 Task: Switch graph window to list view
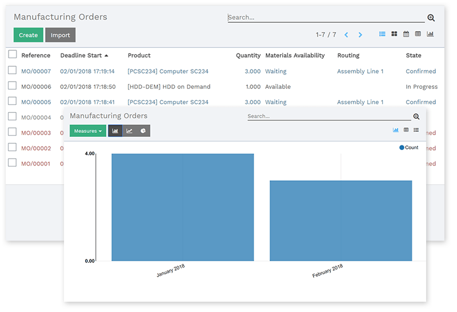point(416,130)
